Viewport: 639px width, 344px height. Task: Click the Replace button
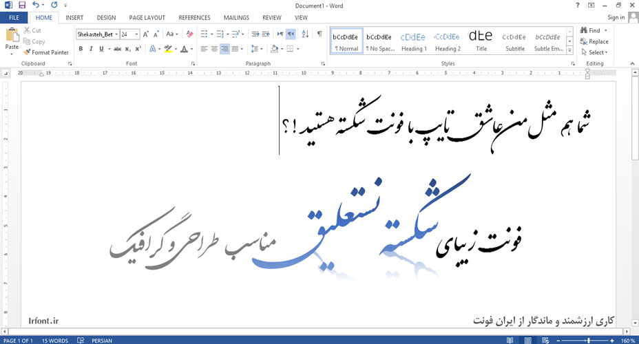coord(594,41)
